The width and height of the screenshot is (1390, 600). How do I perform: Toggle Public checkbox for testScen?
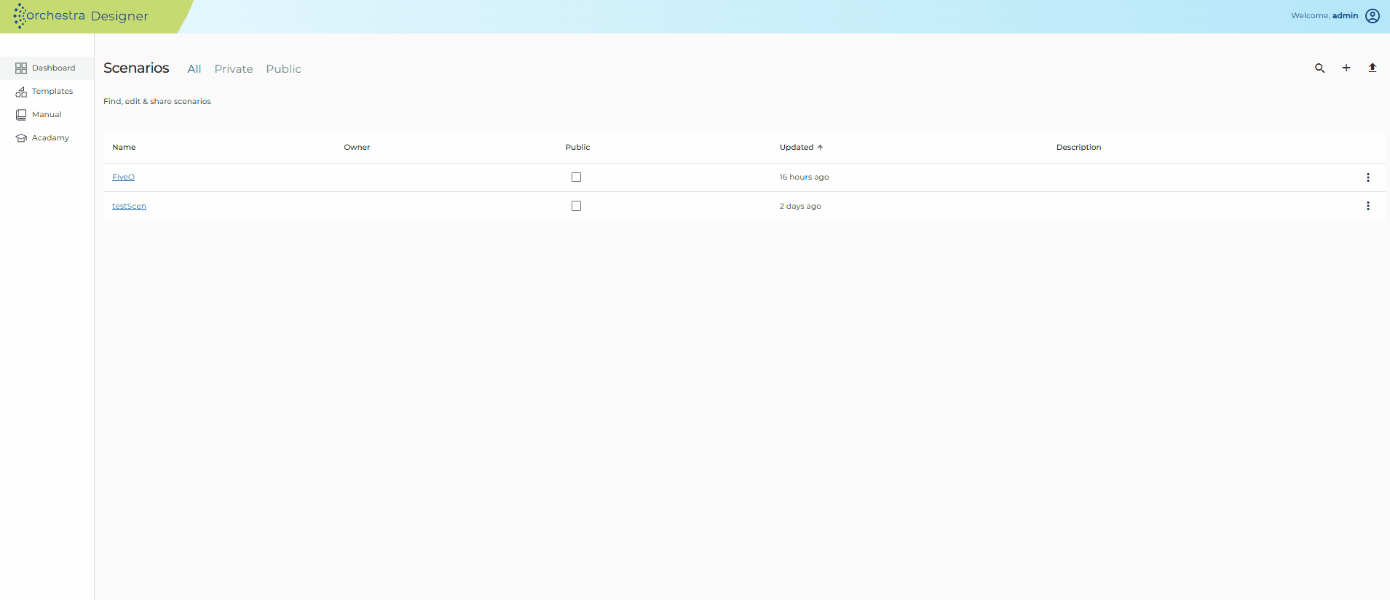576,206
